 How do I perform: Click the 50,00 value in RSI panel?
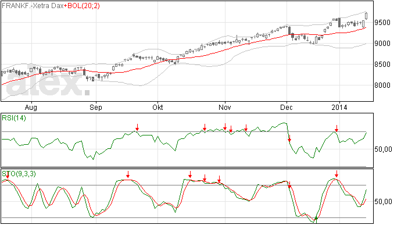click(383, 149)
